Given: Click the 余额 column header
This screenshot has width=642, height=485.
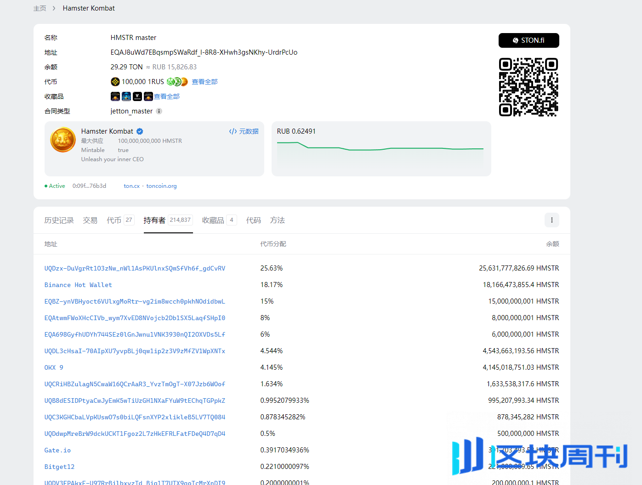Looking at the screenshot, I should (x=552, y=244).
